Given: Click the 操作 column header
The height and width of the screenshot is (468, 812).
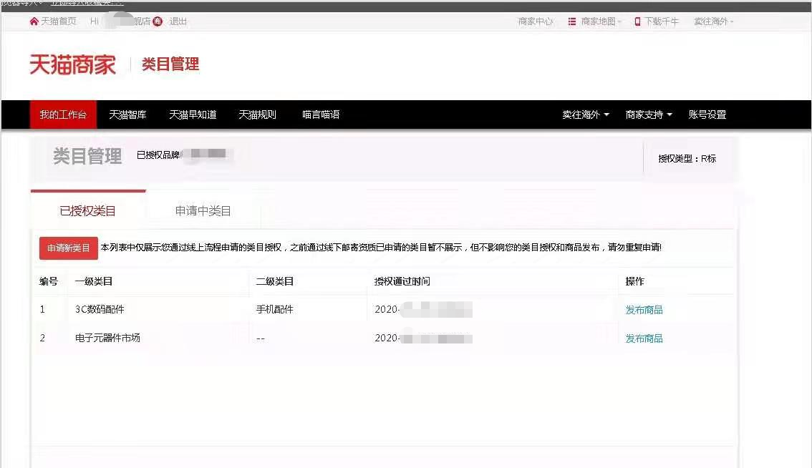Looking at the screenshot, I should point(635,281).
